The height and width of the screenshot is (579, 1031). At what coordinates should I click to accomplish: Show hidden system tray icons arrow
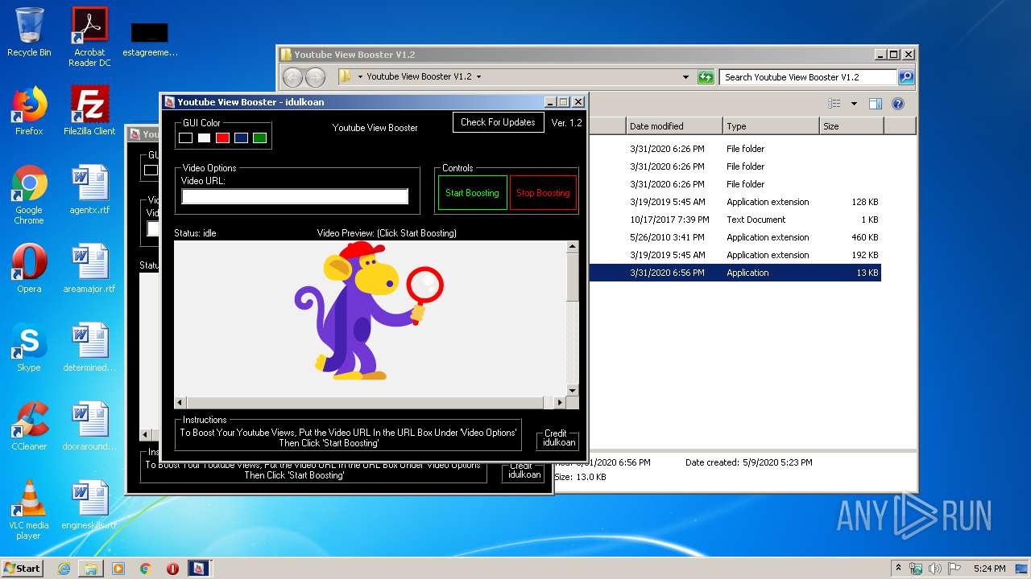pyautogui.click(x=898, y=568)
